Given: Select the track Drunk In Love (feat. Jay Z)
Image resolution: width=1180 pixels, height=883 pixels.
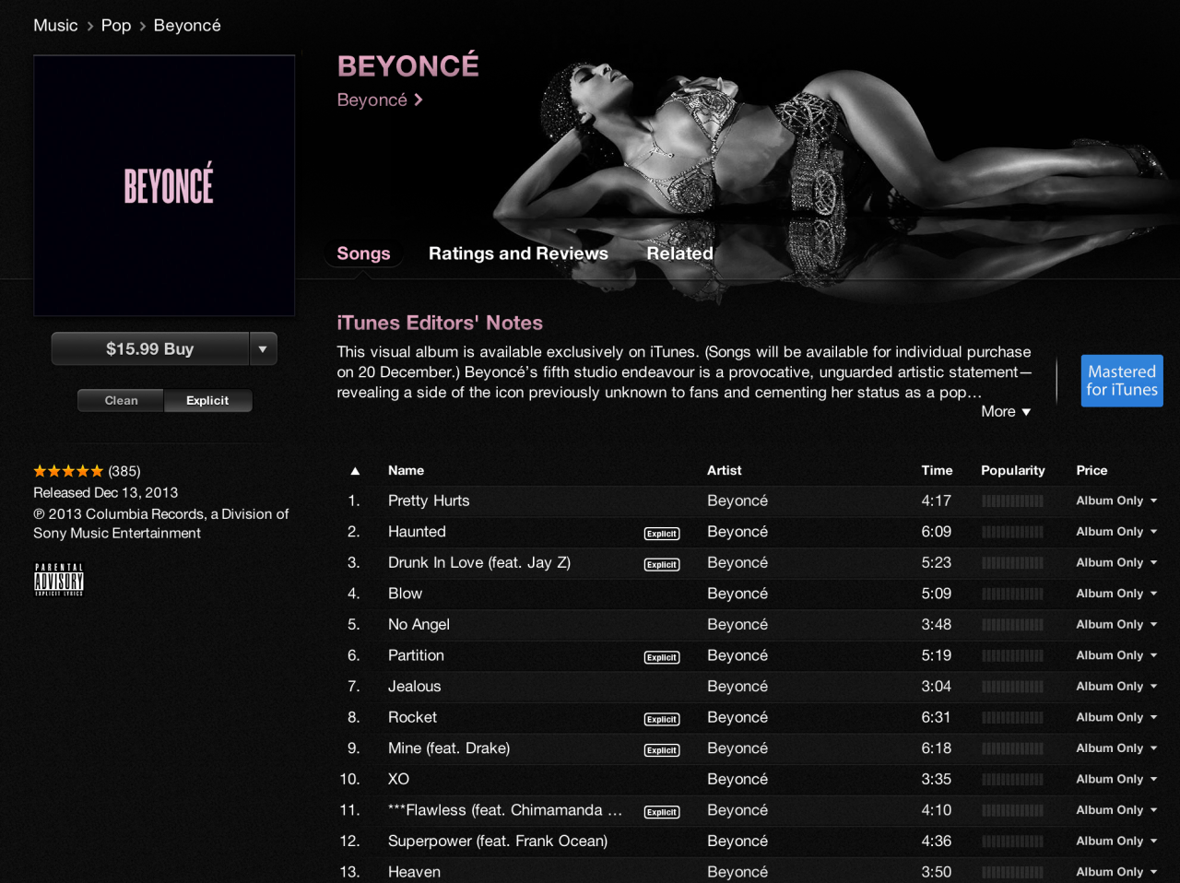Looking at the screenshot, I should pos(479,563).
